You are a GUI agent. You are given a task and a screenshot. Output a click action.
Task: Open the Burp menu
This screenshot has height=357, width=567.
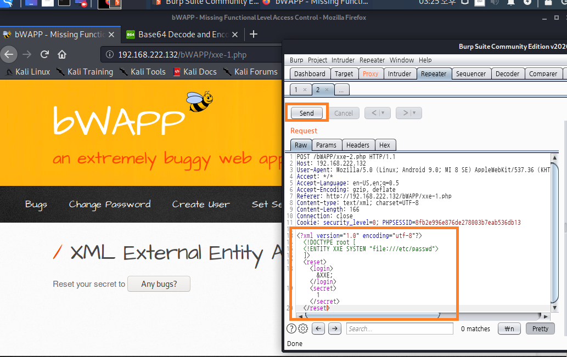pyautogui.click(x=296, y=60)
